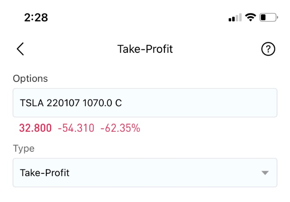
Task: Tap the 2:28 clock in status bar
Action: 36,17
